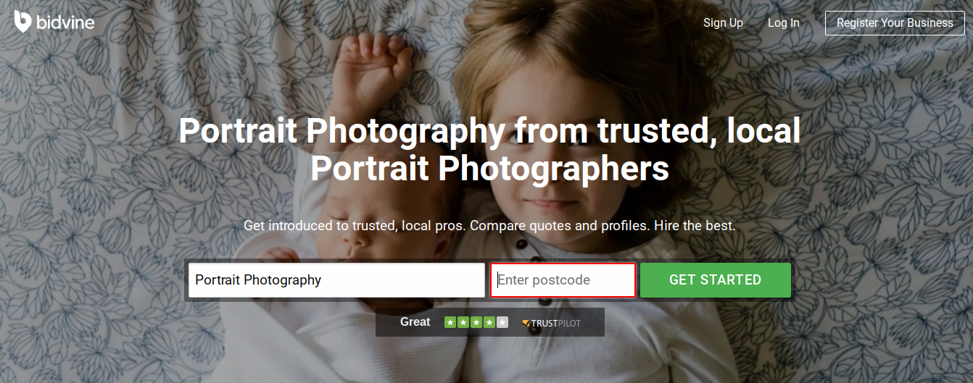Click the Enter postcode field
Screen dimensions: 973x383
point(563,280)
